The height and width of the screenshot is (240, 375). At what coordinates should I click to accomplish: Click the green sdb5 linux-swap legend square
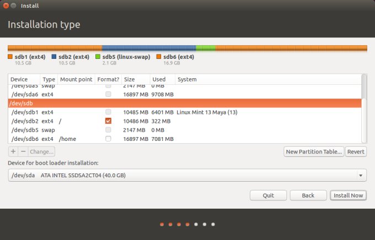98,57
